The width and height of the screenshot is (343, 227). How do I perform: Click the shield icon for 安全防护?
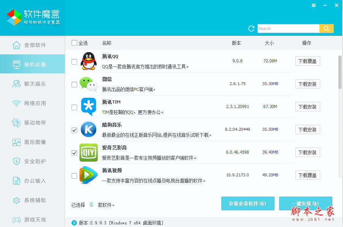(x=16, y=161)
